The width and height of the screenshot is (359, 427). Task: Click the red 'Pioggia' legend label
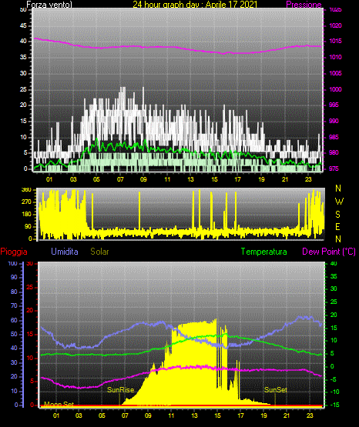click(14, 252)
